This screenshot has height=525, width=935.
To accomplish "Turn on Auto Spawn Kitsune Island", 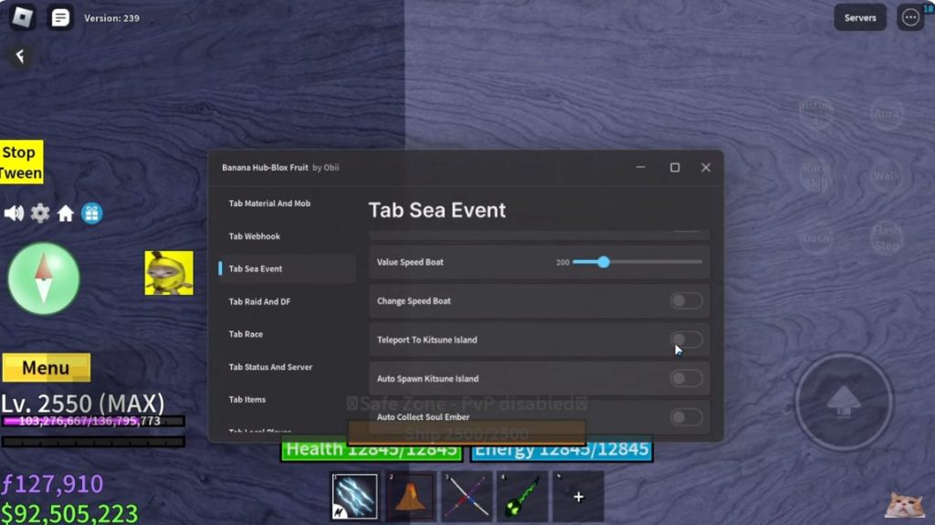I will pos(687,378).
